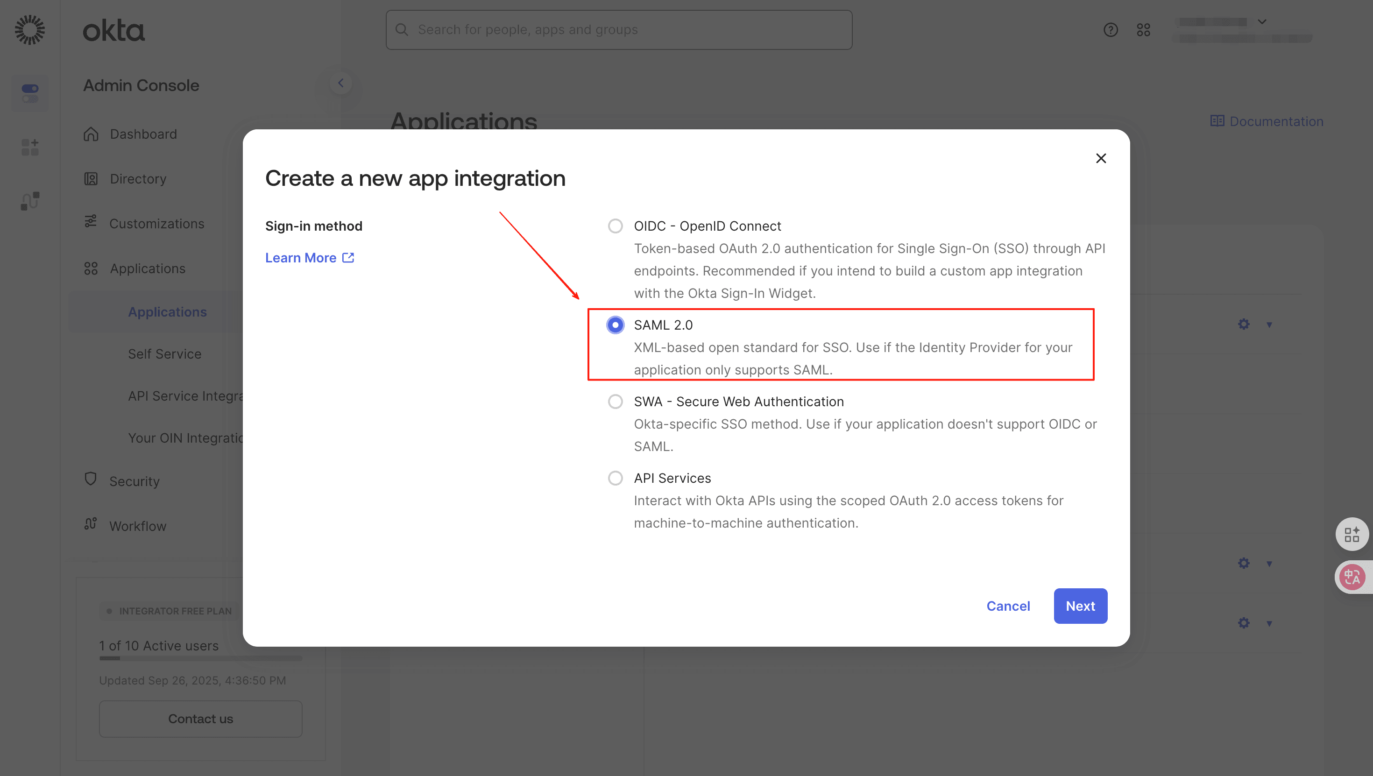
Task: Open Self Service menu item
Action: click(165, 354)
